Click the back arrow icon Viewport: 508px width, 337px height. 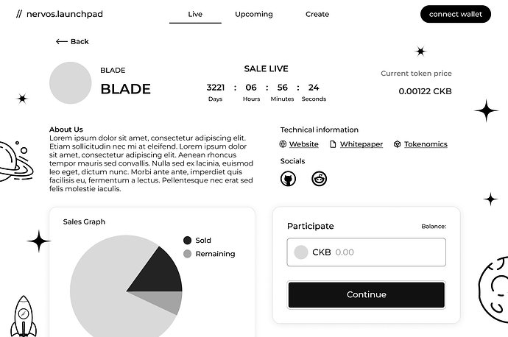(62, 41)
